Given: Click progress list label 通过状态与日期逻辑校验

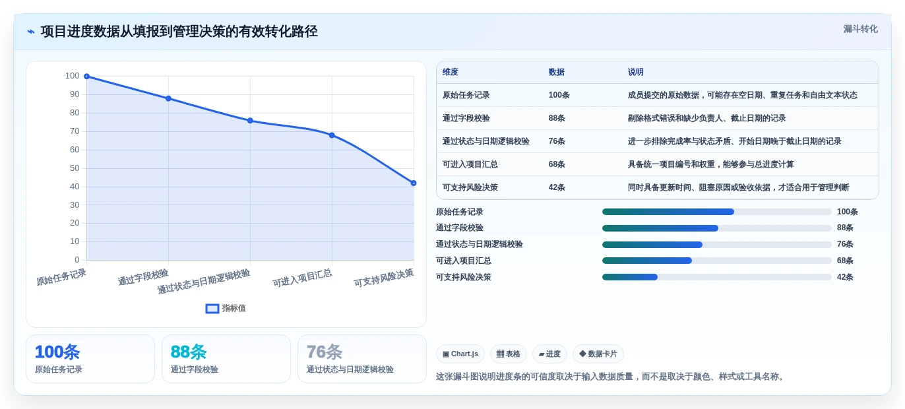Looking at the screenshot, I should pos(480,245).
